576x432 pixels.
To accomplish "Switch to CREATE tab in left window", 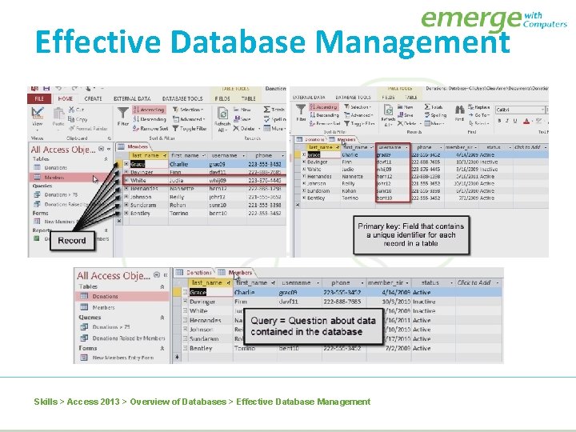I will (x=93, y=99).
